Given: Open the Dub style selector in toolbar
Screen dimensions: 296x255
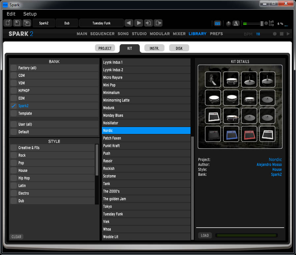Looking at the screenshot, I should 67,23.
